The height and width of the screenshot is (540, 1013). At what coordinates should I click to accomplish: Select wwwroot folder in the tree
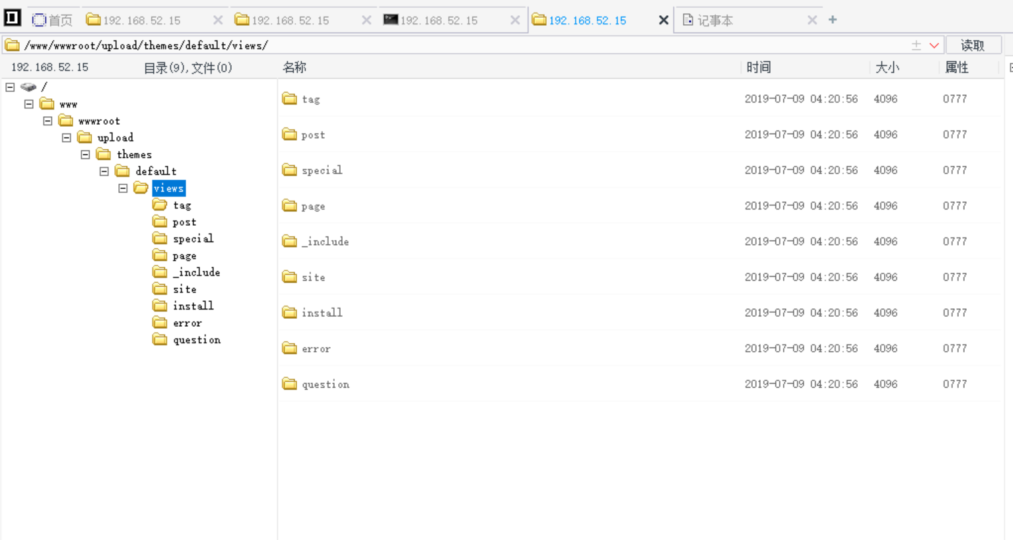(x=99, y=121)
